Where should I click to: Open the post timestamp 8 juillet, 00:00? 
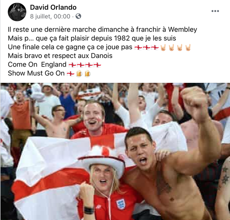pyautogui.click(x=50, y=17)
